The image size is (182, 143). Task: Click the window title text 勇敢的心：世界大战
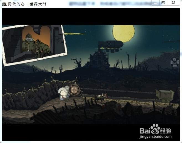tap(27, 4)
